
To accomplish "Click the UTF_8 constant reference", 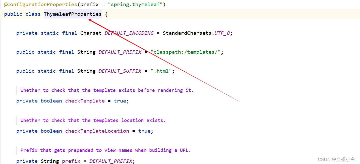I will (x=222, y=33).
